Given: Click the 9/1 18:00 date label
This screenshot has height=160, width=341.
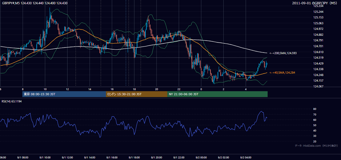Looking at the screenshot, I should coord(134,157).
